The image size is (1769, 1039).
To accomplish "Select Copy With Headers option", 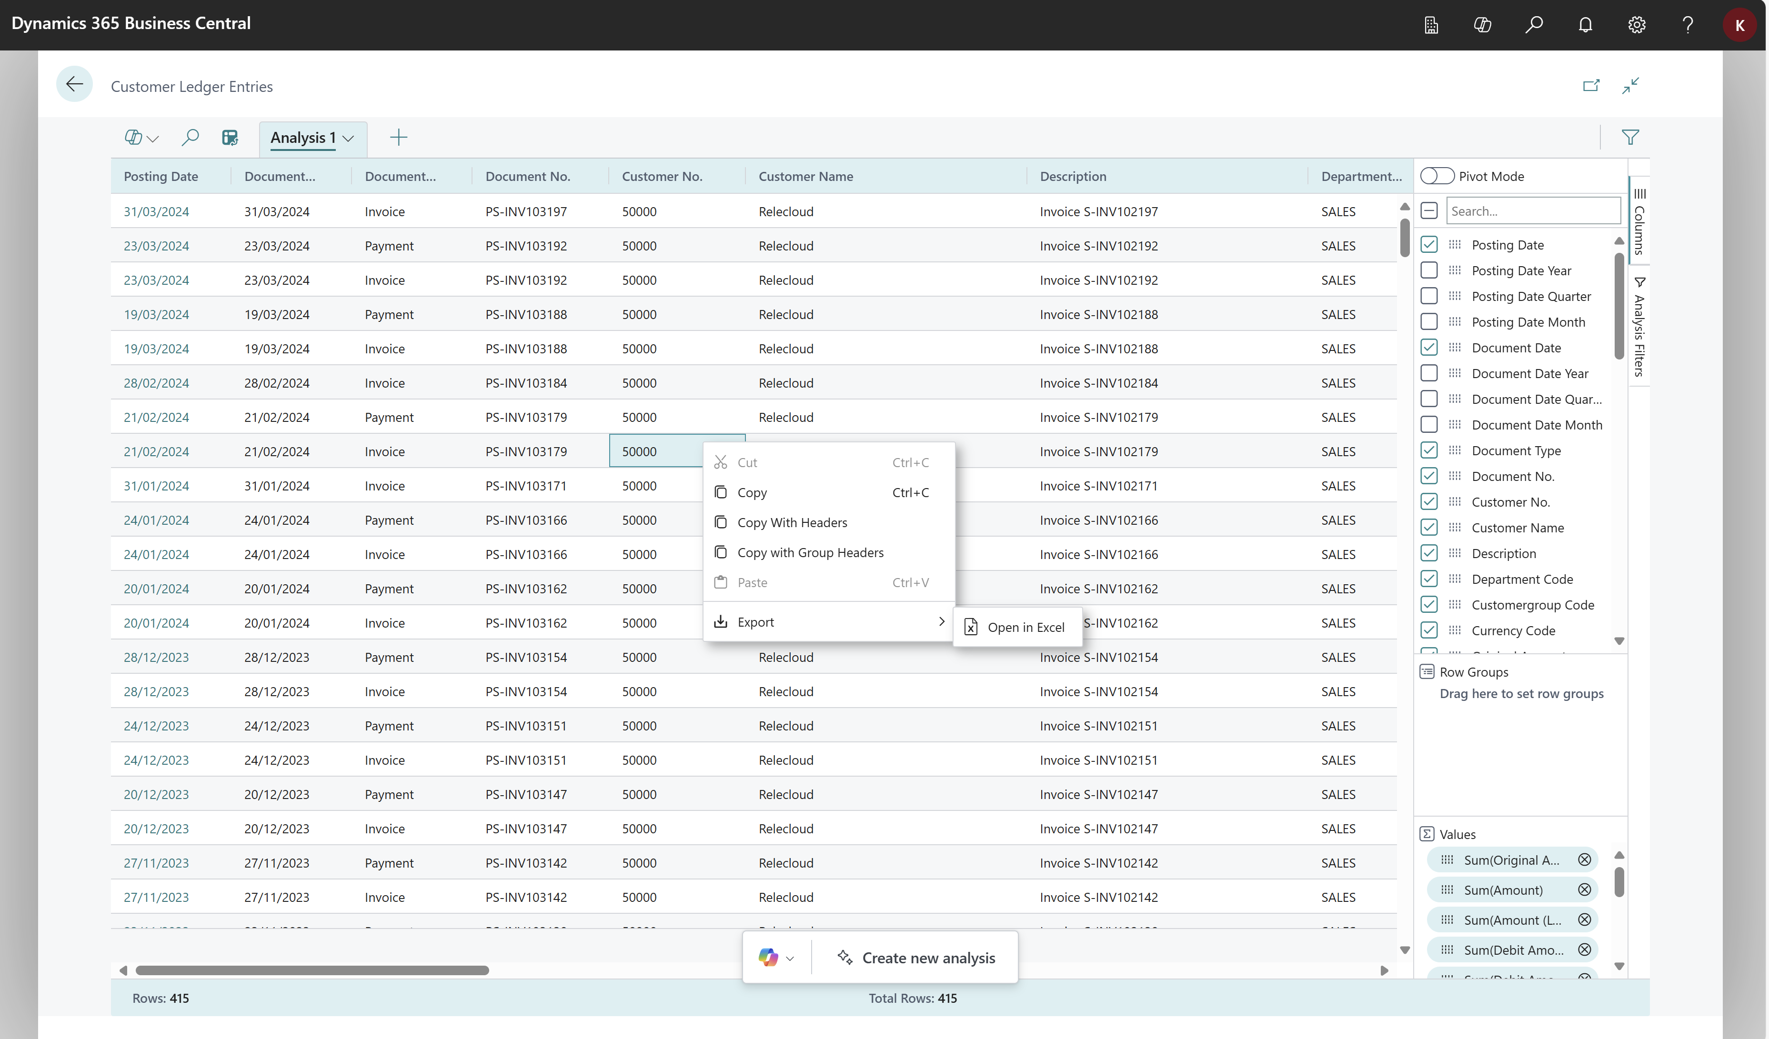I will coord(792,521).
